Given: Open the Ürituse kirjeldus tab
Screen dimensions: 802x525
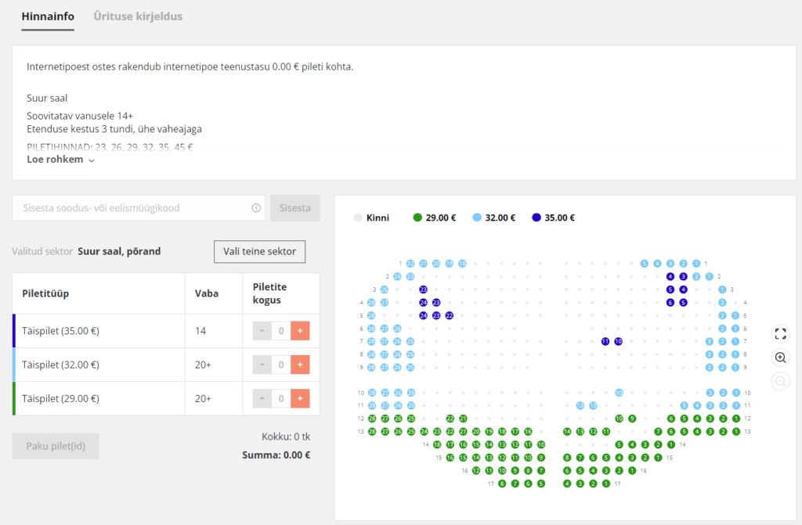Looking at the screenshot, I should tap(138, 16).
